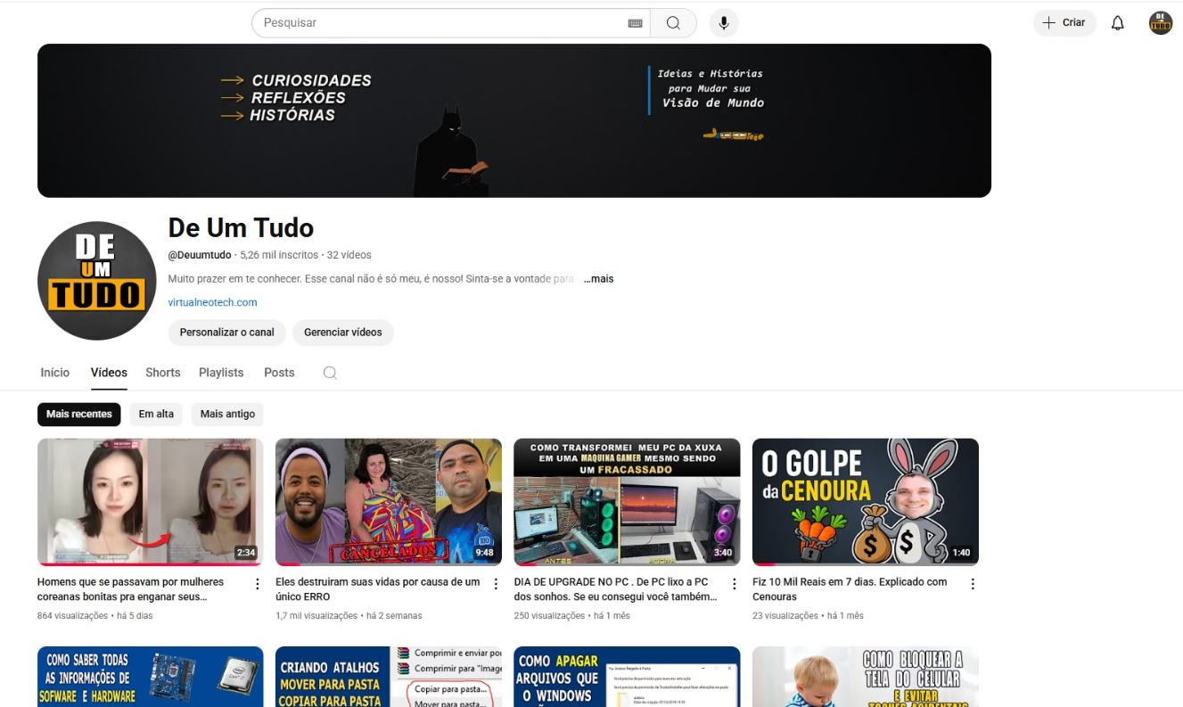Click title 'DIA DE UPGRADE NO PC'
Image resolution: width=1183 pixels, height=707 pixels.
[x=616, y=589]
